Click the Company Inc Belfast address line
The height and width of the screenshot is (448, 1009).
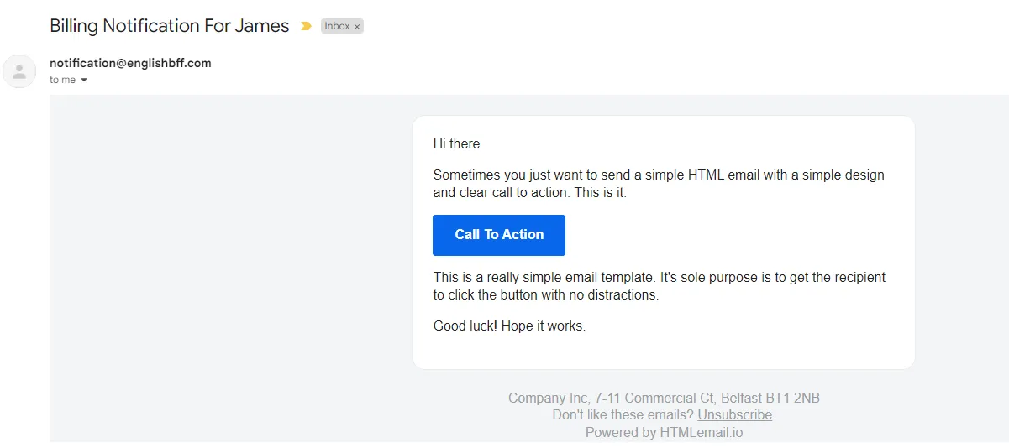[x=664, y=398]
